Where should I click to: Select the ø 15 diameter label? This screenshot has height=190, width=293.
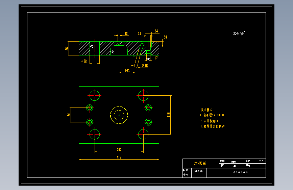[145, 66]
